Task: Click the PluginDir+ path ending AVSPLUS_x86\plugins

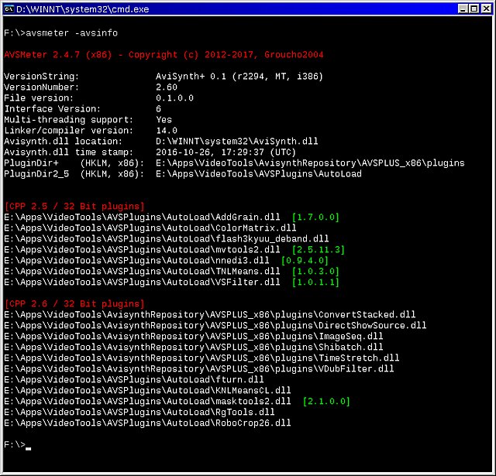Action: click(x=310, y=163)
